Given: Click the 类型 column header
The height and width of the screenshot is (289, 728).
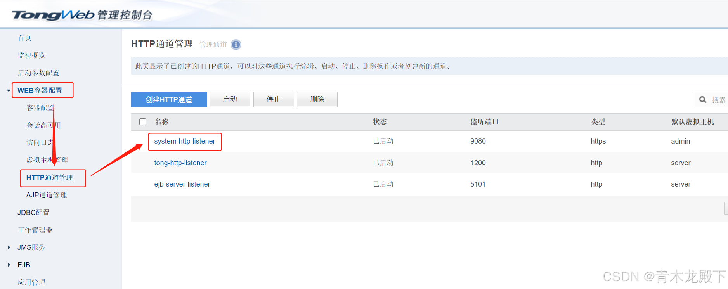Looking at the screenshot, I should point(598,122).
